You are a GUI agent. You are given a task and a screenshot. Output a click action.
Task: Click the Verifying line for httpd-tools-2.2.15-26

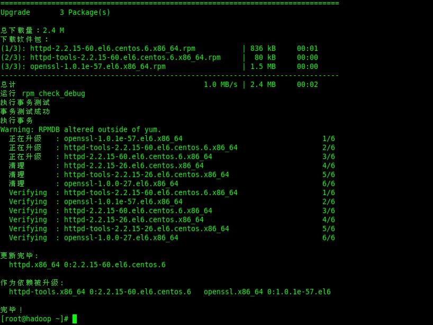172,229
